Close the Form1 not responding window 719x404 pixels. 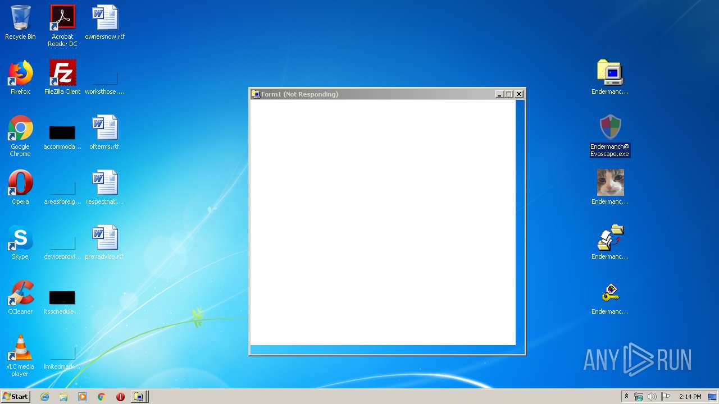[x=519, y=94]
